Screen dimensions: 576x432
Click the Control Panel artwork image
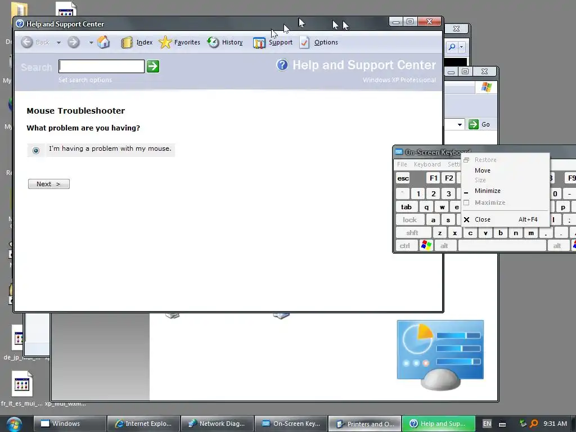(x=440, y=354)
